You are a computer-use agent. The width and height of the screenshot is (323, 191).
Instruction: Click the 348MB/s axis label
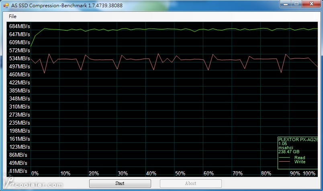(19, 99)
